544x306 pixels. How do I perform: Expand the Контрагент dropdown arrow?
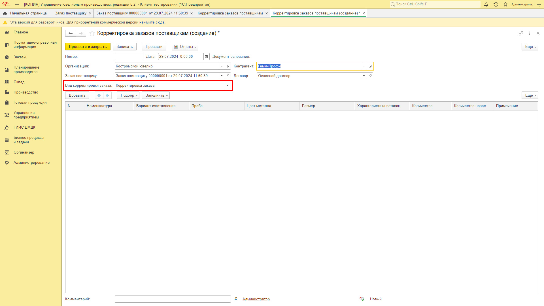tap(364, 66)
